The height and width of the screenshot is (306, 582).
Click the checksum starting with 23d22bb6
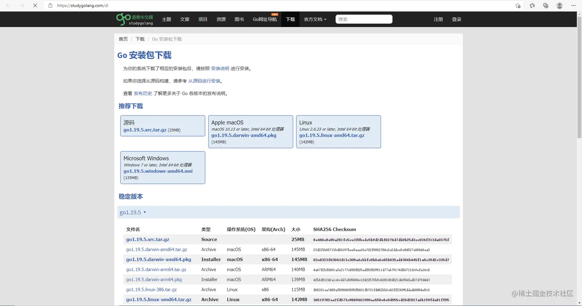pyautogui.click(x=371, y=250)
